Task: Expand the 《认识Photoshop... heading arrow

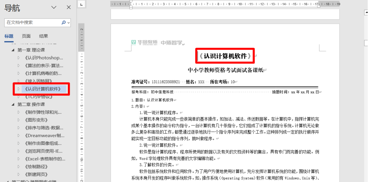Action: click(x=19, y=58)
